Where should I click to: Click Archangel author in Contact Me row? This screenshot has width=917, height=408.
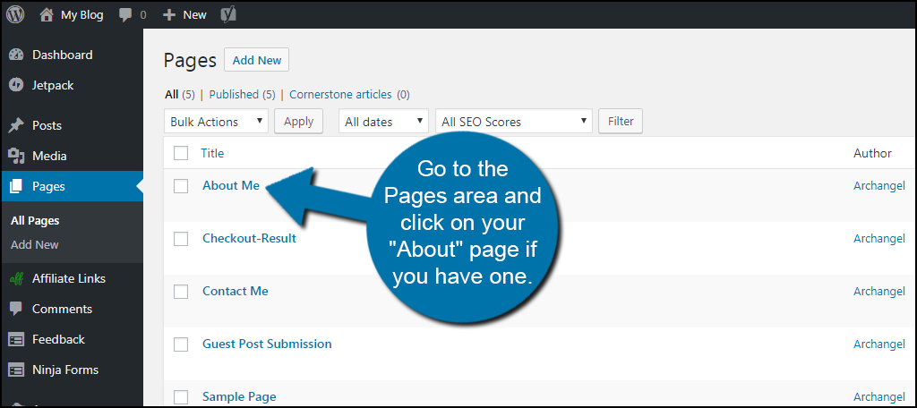[879, 291]
